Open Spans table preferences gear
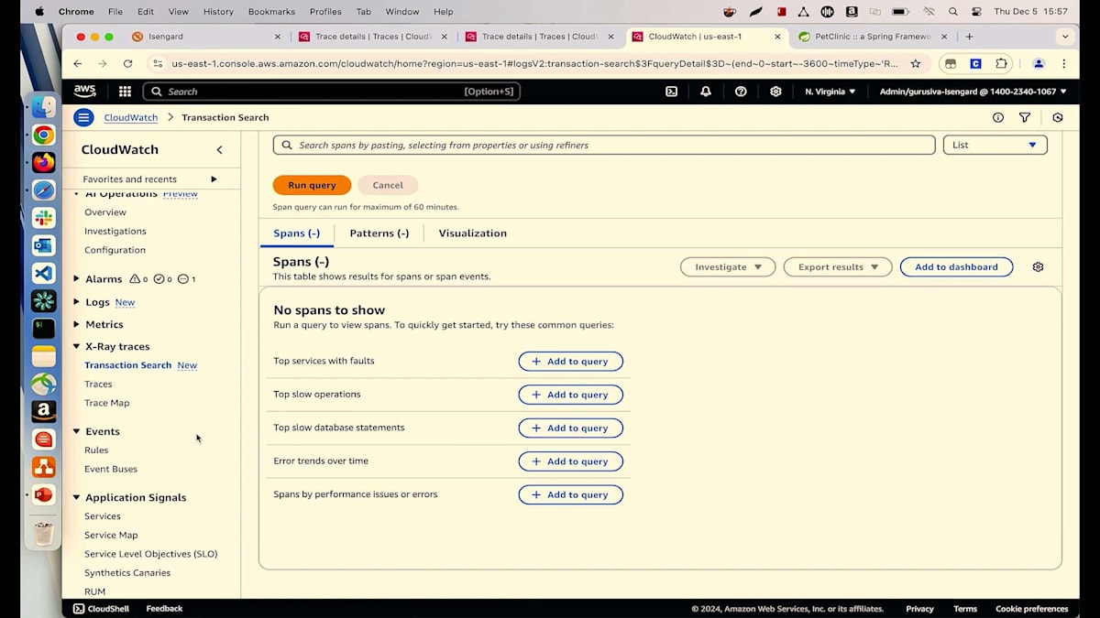1100x618 pixels. coord(1038,266)
